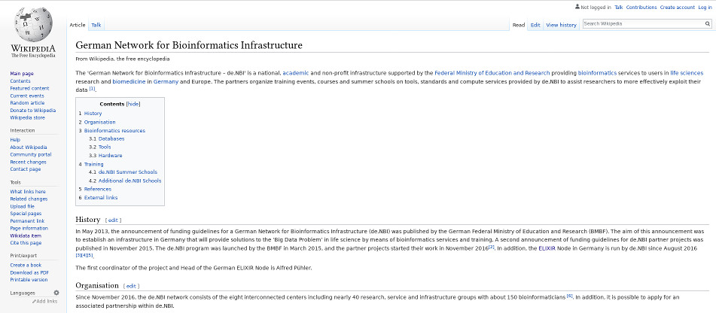Viewport: 716px width, 313px height.
Task: Jump to Bioinformatics resources in contents
Action: (x=114, y=130)
